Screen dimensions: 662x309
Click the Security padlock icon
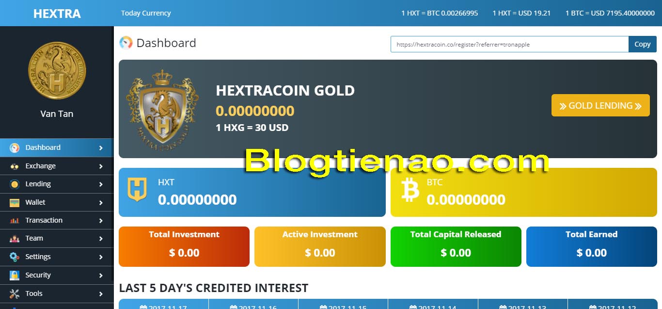click(x=15, y=275)
